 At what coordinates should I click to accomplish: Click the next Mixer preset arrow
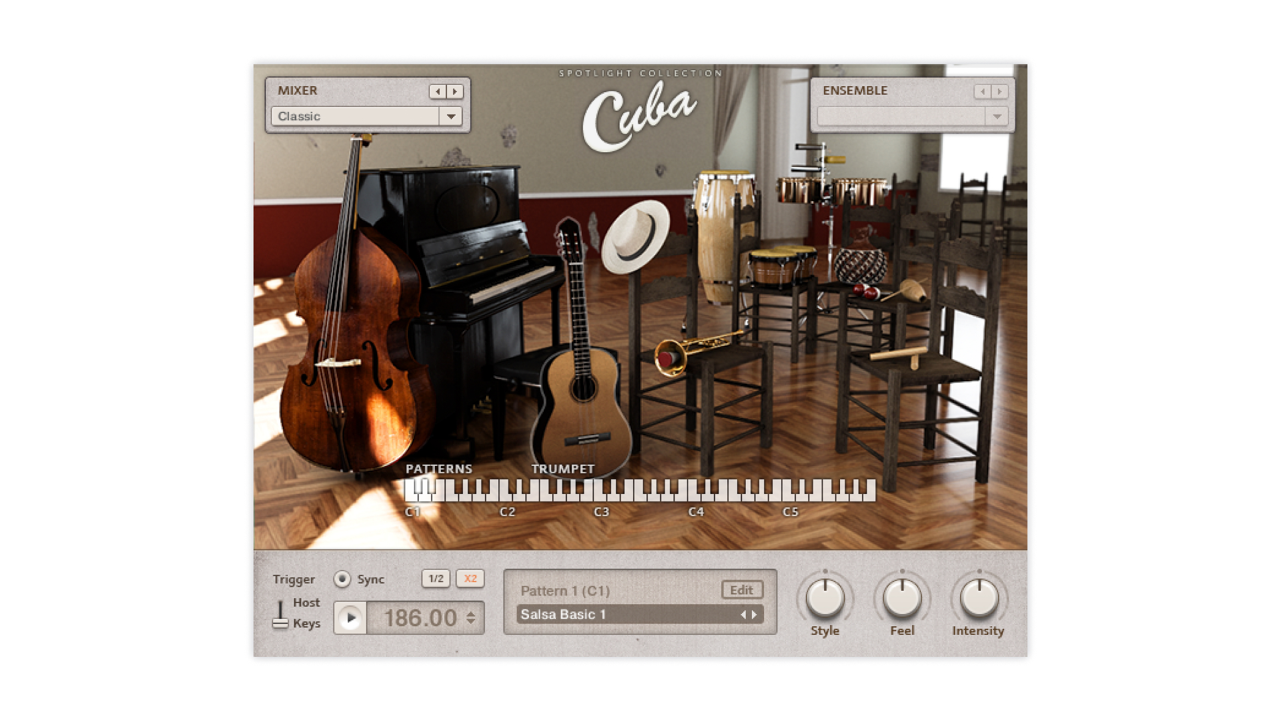pos(455,91)
